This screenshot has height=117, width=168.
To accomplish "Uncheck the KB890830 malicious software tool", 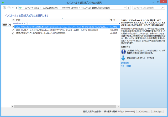I will click(x=13, y=33).
